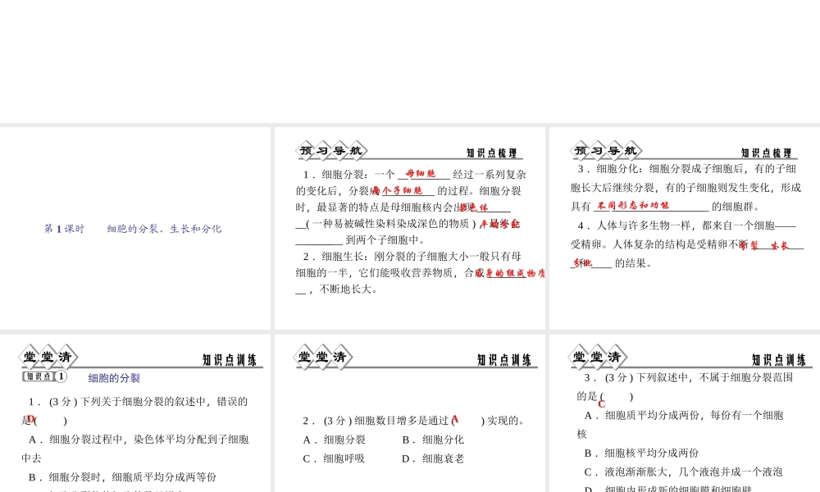This screenshot has height=492, width=820.
Task: Click the 预习导航 badge above '1．细胞分裂'
Action: coord(331,151)
